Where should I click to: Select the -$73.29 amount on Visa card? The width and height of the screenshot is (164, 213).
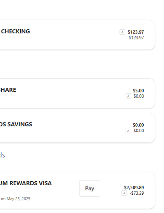(137, 193)
